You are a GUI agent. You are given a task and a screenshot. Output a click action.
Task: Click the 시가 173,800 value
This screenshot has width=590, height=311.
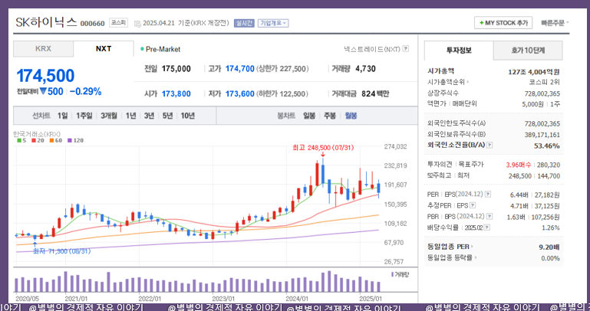[176, 94]
